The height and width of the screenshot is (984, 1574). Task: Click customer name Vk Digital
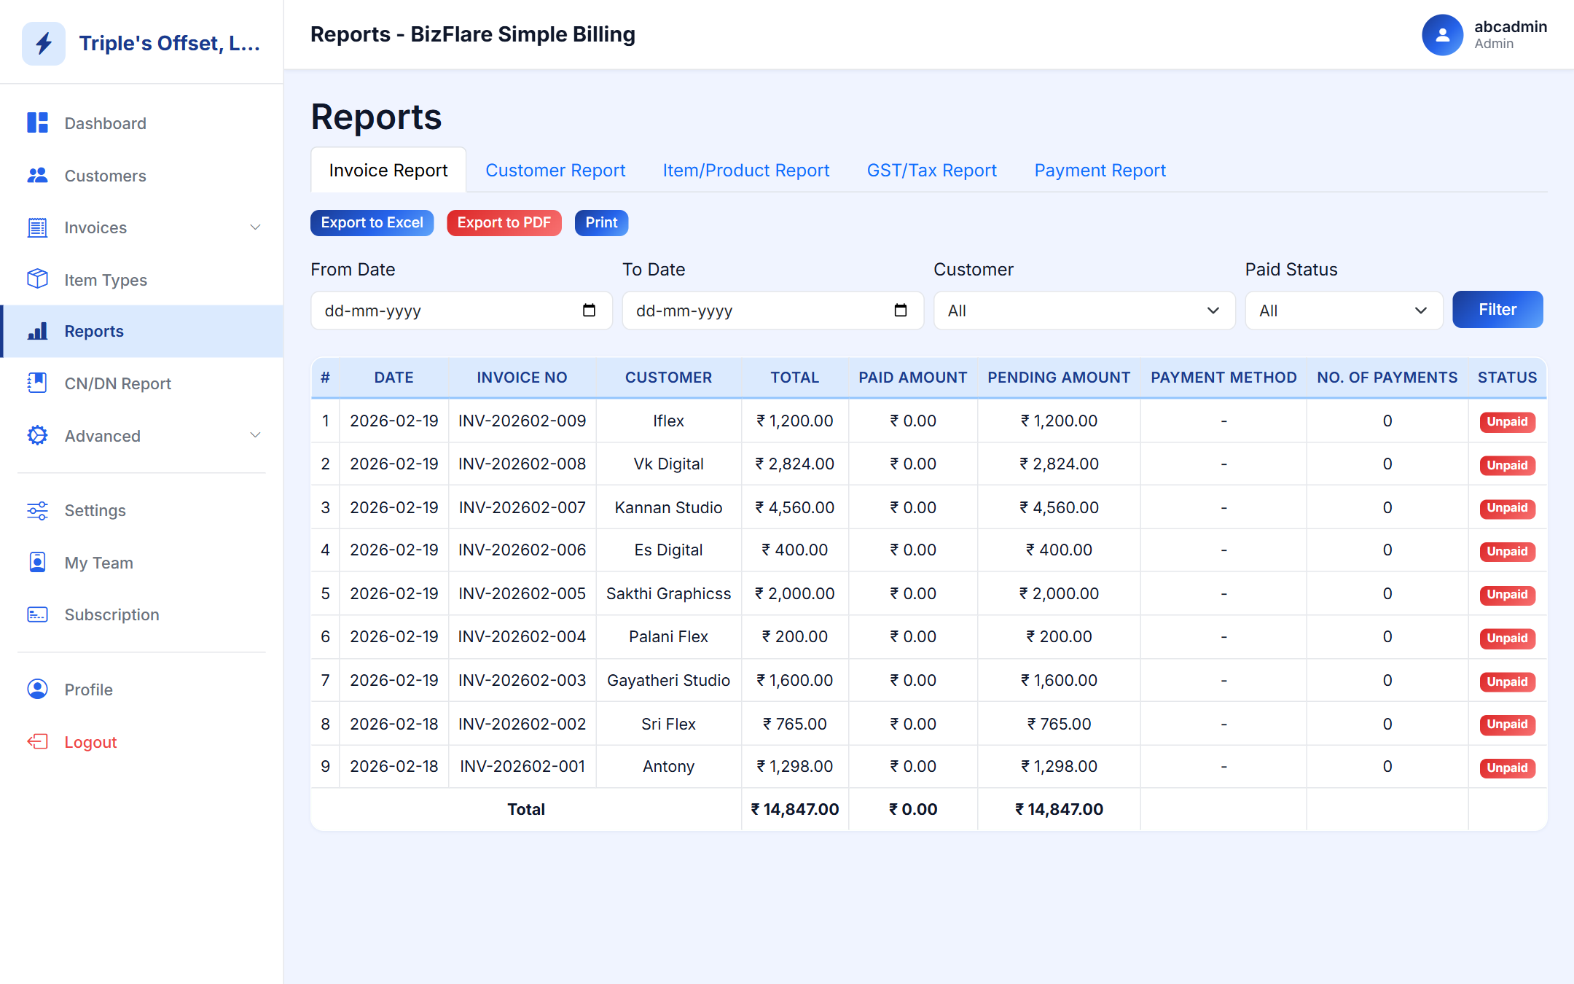[x=668, y=464]
